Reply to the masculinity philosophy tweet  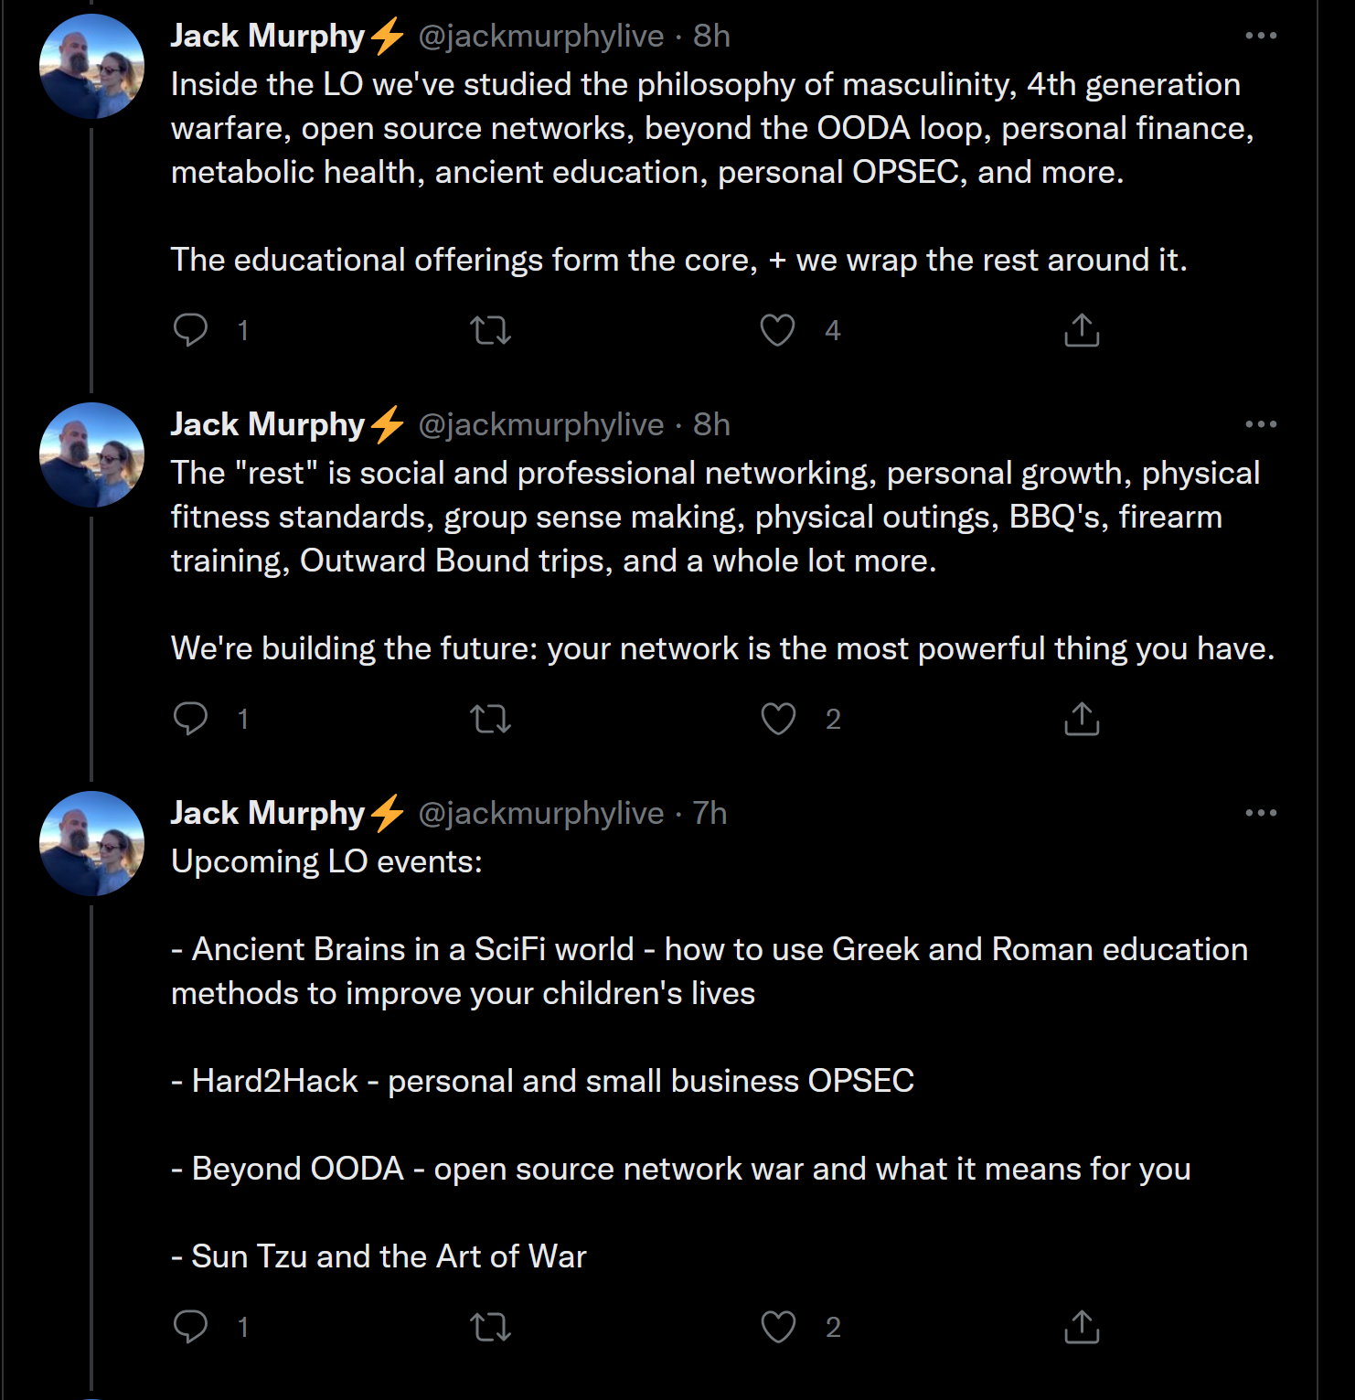tap(191, 329)
